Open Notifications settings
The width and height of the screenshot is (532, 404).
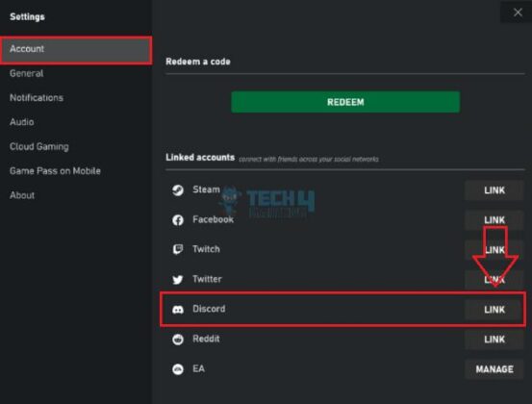pos(37,98)
